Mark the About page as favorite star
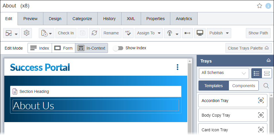Viewport: 274px width, 135px height. click(x=260, y=6)
